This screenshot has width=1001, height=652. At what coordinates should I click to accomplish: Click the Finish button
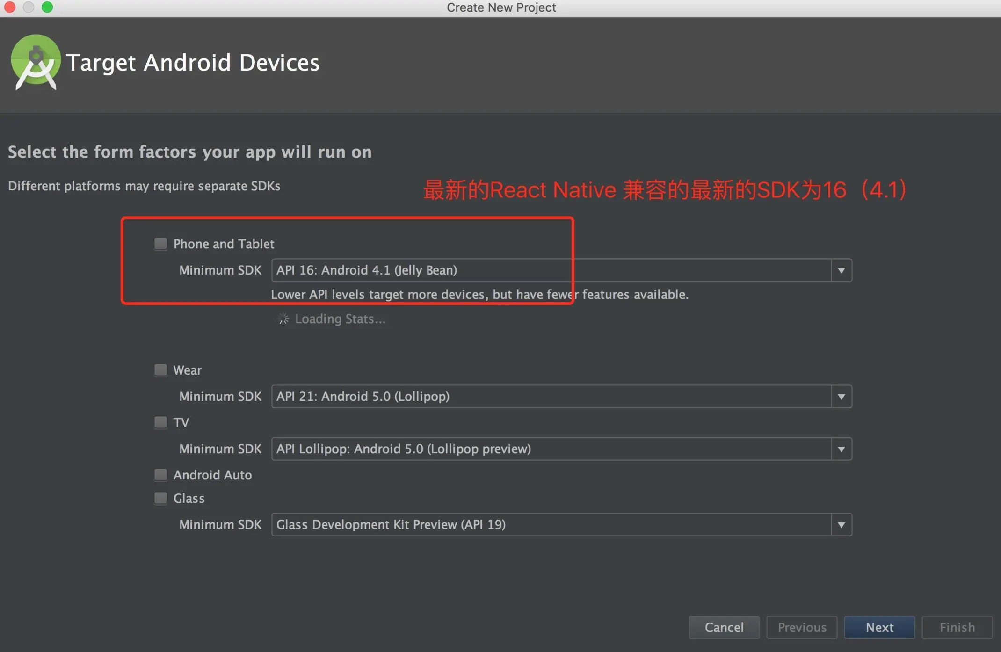(x=957, y=627)
